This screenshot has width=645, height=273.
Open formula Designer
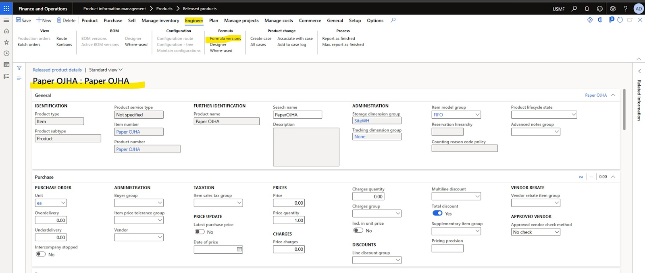tap(218, 45)
